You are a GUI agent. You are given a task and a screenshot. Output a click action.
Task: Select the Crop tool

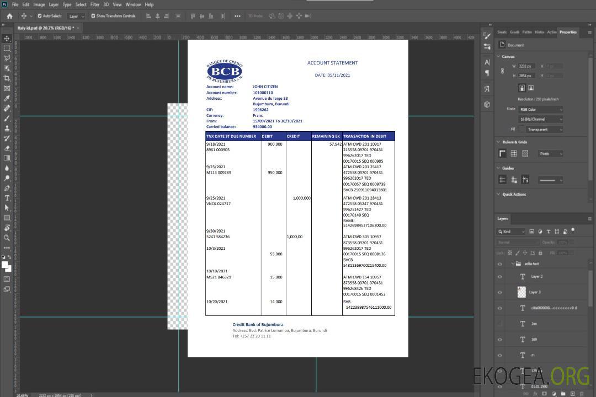[x=7, y=78]
